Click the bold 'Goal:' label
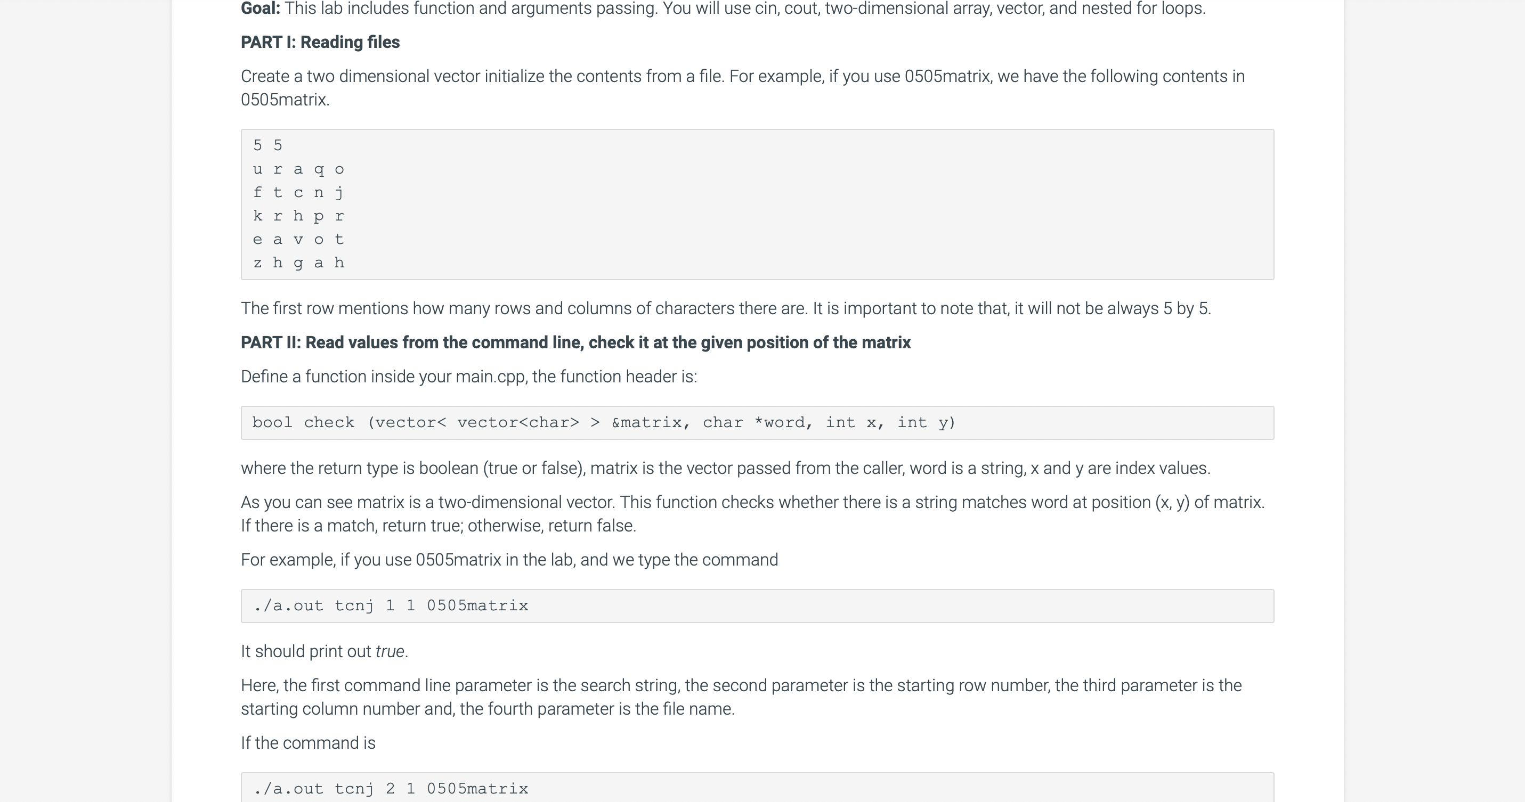The image size is (1525, 802). [x=261, y=9]
